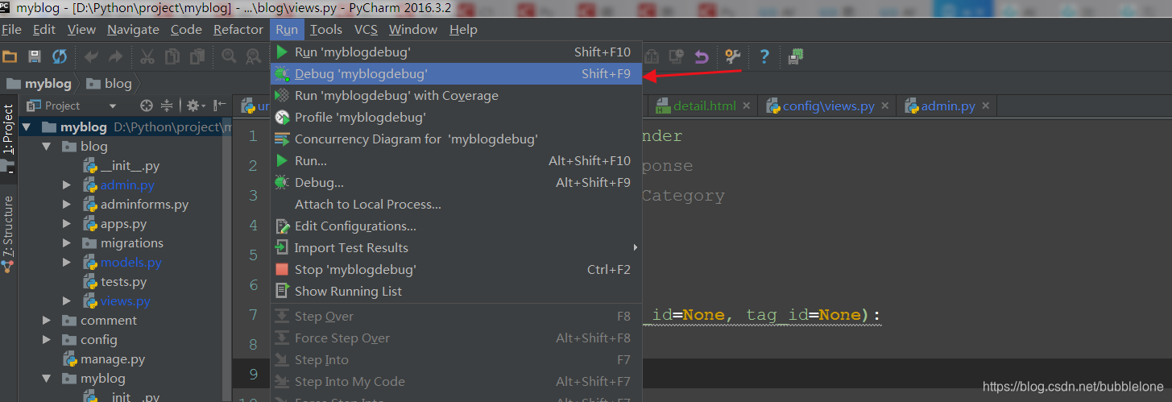Select Debug 'myblogdebug' menu item
Screen dimensions: 1172x402
[x=456, y=73]
